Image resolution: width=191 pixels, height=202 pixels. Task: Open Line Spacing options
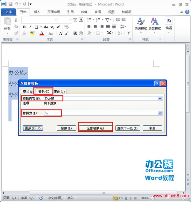pos(123,26)
